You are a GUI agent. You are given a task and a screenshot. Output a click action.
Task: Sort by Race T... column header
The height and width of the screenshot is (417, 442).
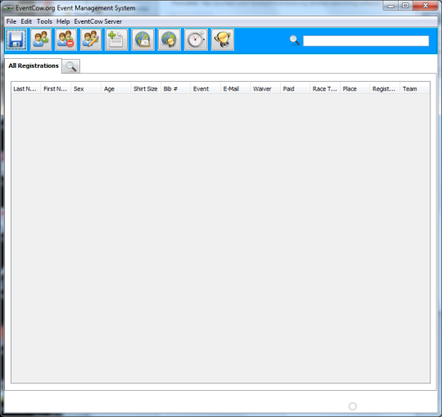[325, 88]
